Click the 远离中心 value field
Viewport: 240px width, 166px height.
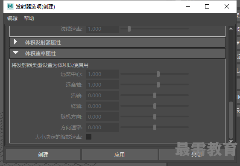(x=102, y=74)
